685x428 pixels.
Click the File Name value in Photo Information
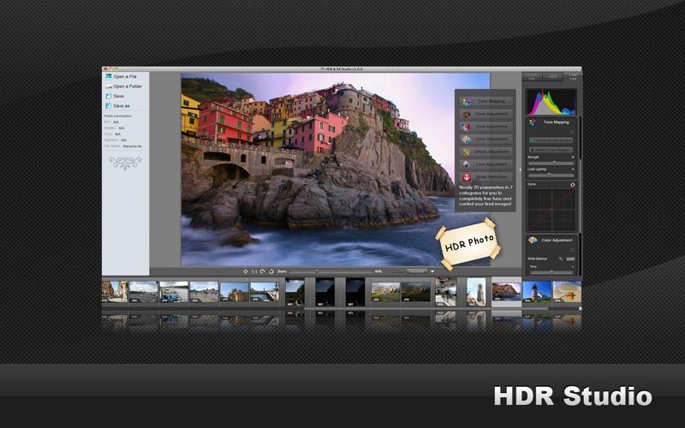134,146
